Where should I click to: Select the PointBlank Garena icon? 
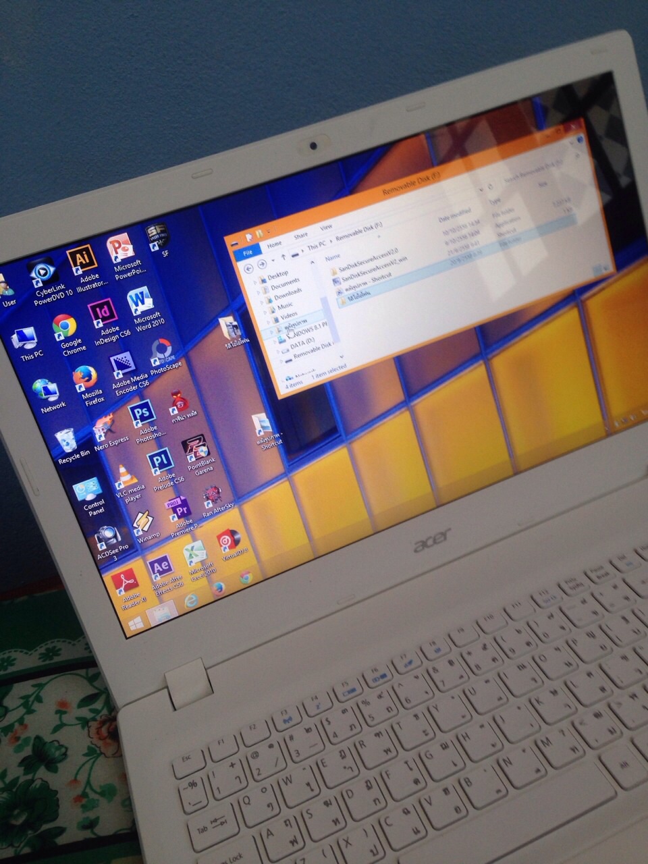tap(198, 456)
